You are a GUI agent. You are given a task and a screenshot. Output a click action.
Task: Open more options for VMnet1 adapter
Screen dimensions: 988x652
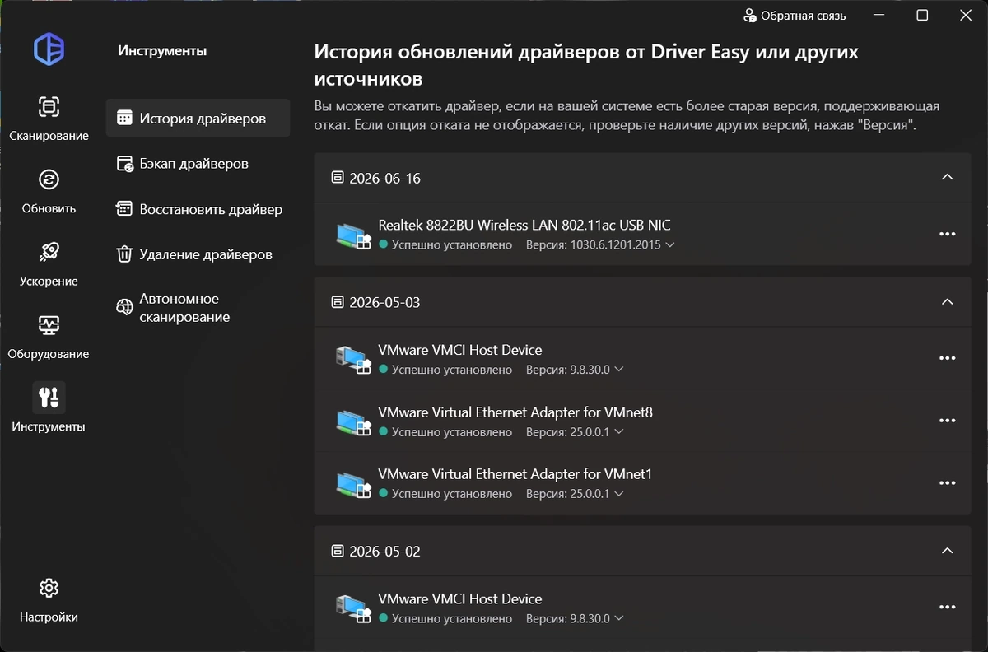947,482
